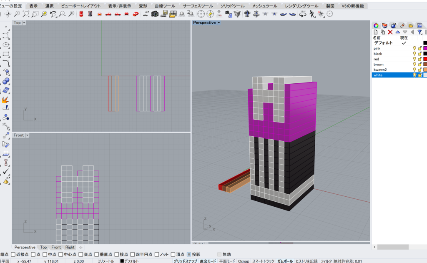Enable the 交点 osnap checkbox
This screenshot has height=263, width=427.
coord(80,255)
